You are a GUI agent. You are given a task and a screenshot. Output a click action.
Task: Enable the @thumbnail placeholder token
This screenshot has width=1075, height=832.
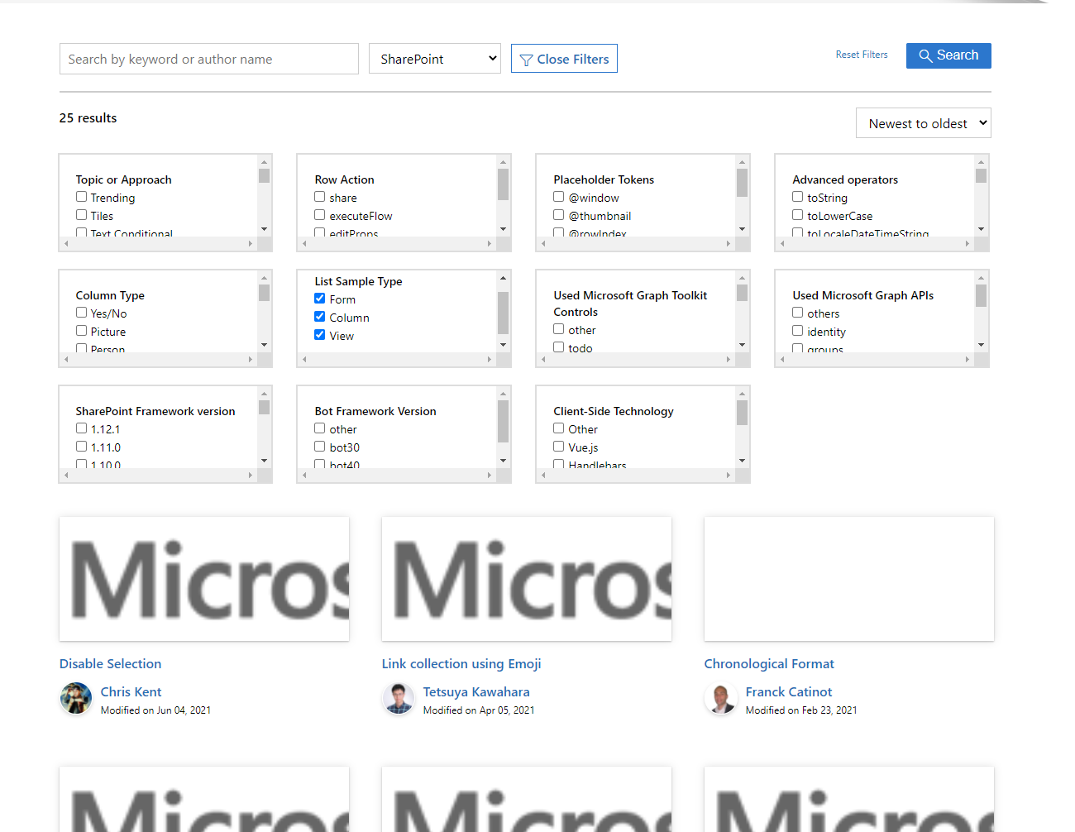coord(558,214)
